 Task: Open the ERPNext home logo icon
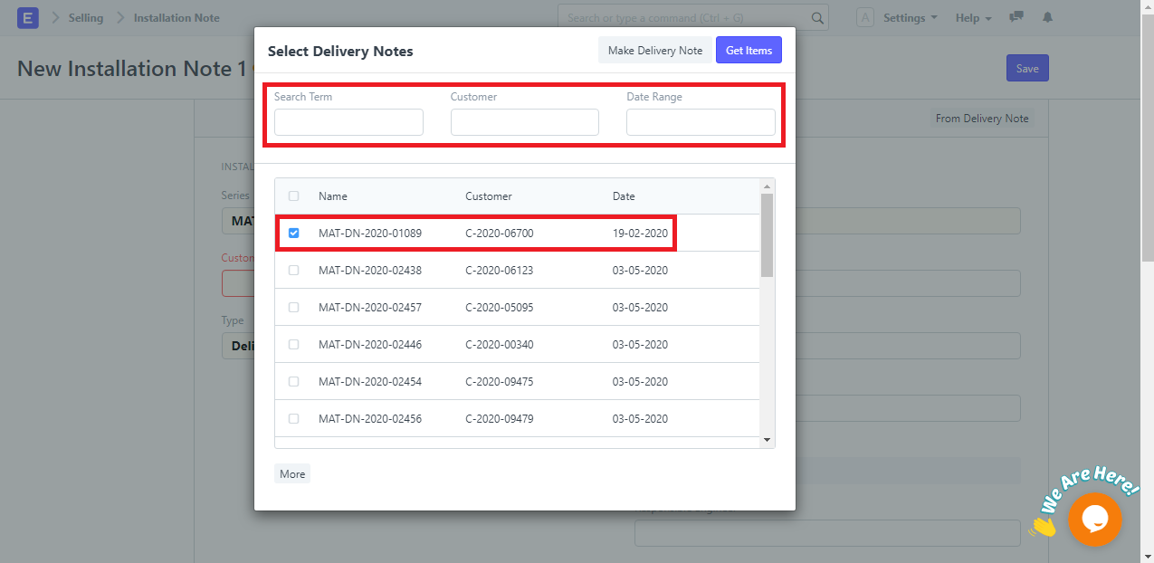(x=27, y=18)
